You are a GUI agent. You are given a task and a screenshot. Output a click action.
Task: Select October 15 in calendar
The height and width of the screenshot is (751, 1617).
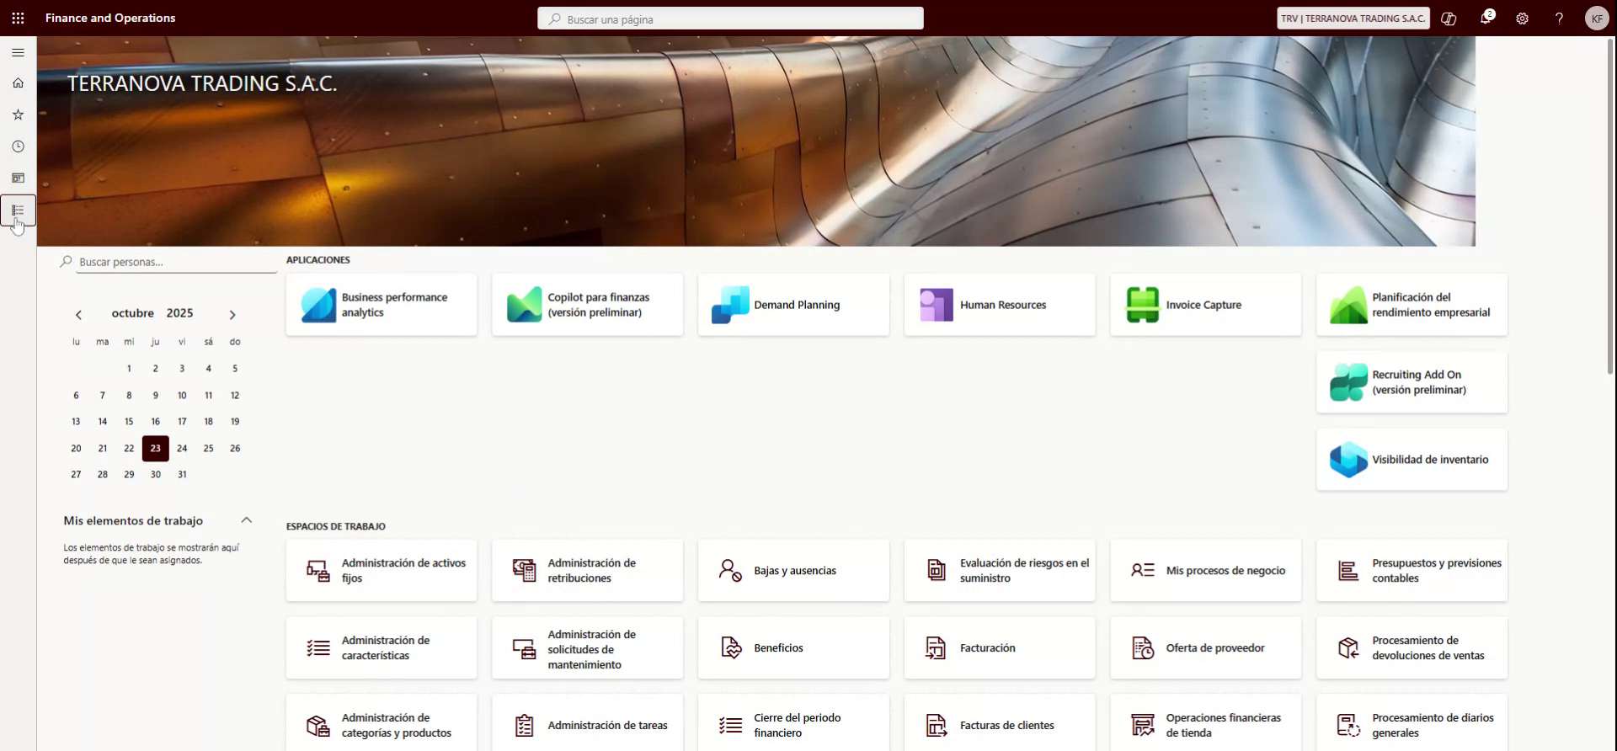point(129,422)
